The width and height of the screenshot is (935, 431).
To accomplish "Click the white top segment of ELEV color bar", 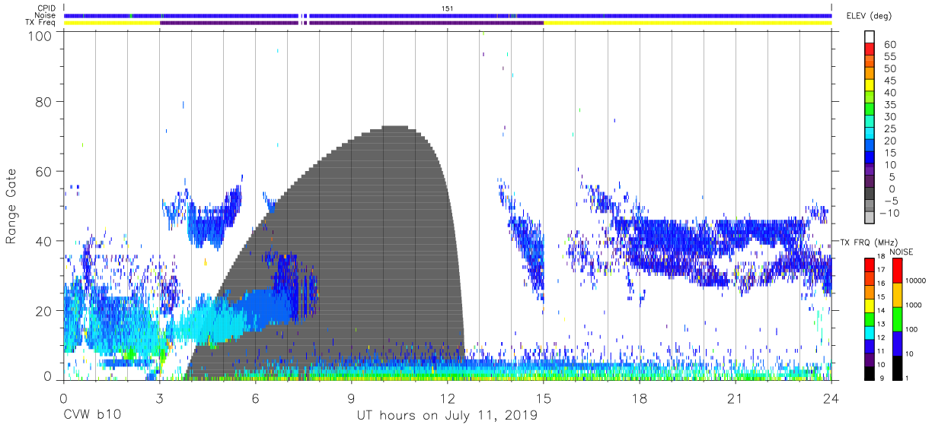I will 870,38.
